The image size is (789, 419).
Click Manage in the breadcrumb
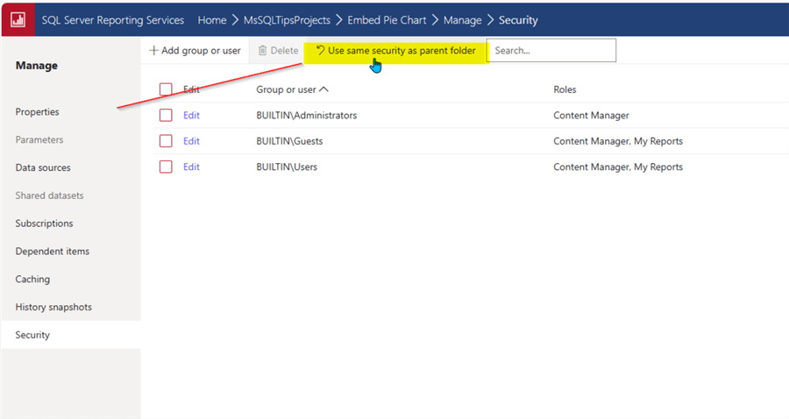(x=462, y=20)
